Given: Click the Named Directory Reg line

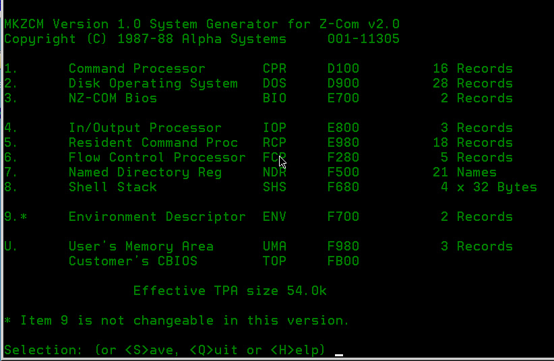Looking at the screenshot, I should (145, 172).
